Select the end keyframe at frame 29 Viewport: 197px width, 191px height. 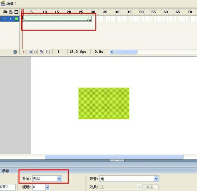[x=90, y=20]
